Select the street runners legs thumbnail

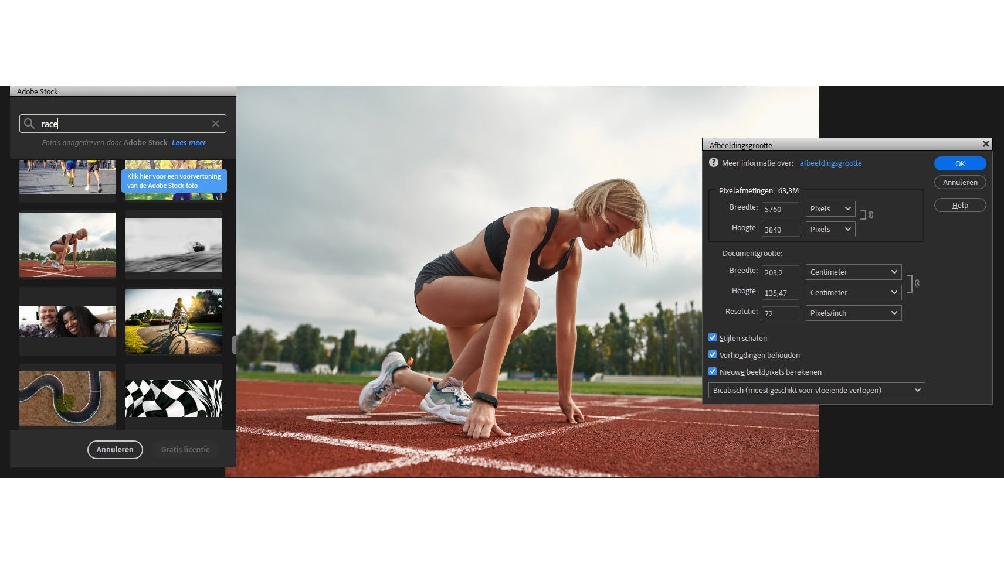[67, 177]
